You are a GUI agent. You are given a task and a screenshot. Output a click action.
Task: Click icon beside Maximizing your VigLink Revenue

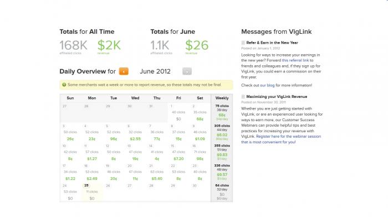(x=243, y=97)
